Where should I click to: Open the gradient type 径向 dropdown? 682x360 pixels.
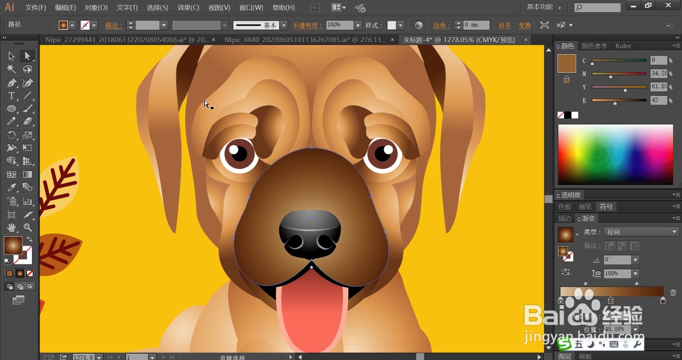pyautogui.click(x=674, y=232)
